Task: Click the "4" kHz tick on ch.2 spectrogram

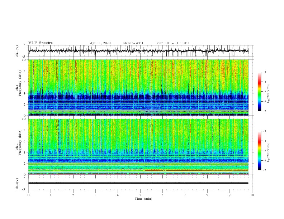Action: click(x=25, y=152)
